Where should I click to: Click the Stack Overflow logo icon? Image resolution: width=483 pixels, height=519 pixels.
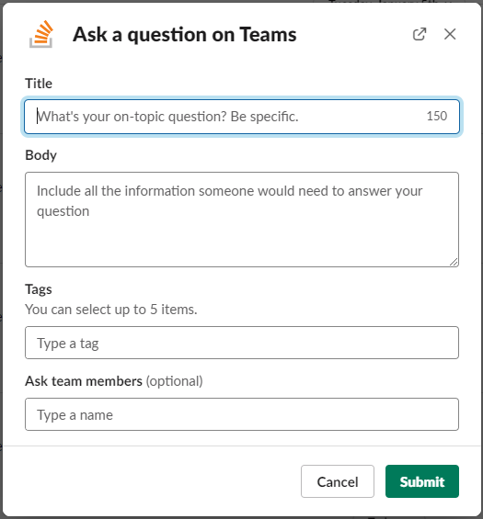[x=41, y=34]
